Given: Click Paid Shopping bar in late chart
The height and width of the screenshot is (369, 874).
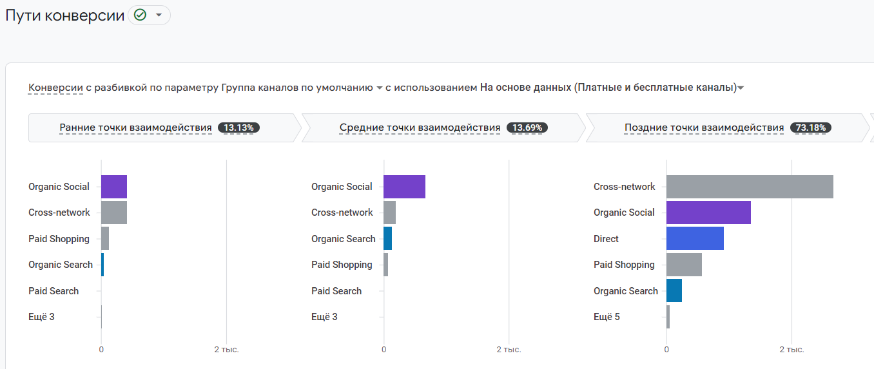Looking at the screenshot, I should [684, 265].
